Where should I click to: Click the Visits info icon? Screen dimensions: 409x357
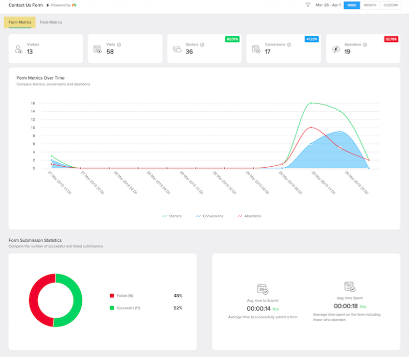119,44
